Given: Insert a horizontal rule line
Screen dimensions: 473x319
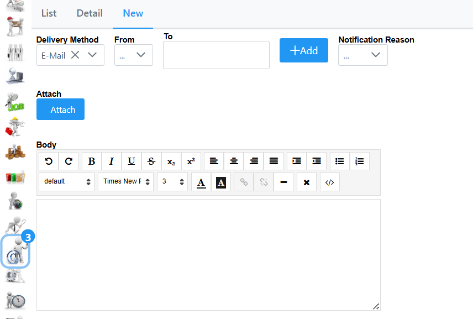Looking at the screenshot, I should (x=283, y=182).
